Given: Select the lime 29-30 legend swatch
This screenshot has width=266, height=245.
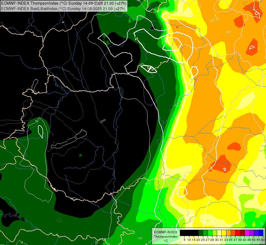Looking at the screenshot, I should (x=215, y=233).
